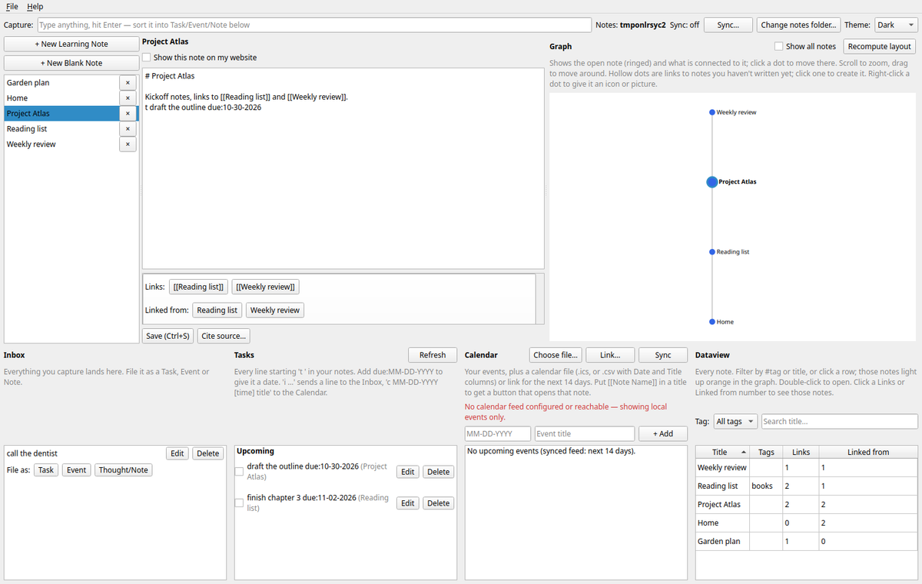Click the × button beside Garden plan note

(128, 83)
